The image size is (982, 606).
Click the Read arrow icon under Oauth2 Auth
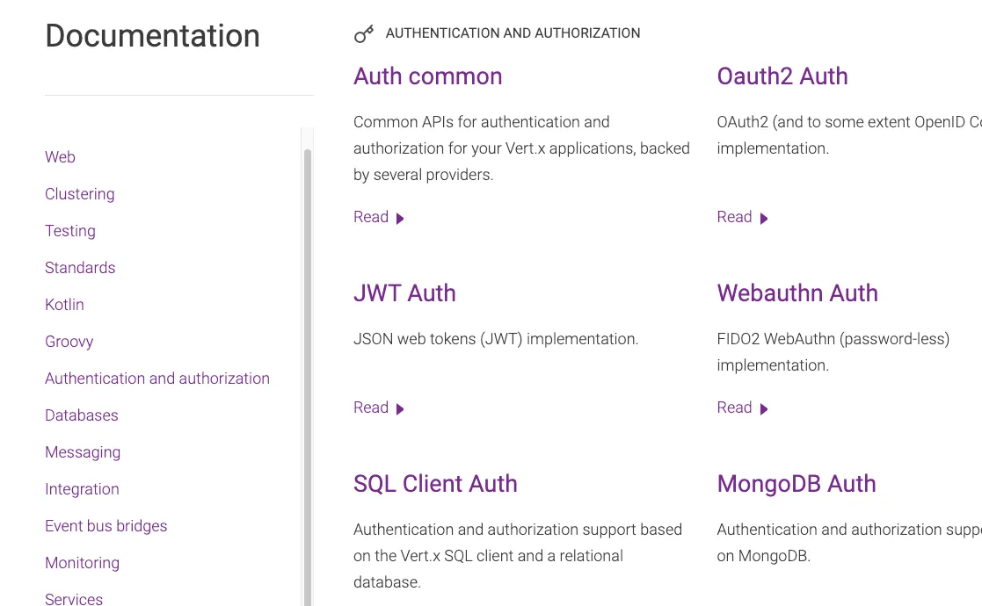pyautogui.click(x=764, y=219)
